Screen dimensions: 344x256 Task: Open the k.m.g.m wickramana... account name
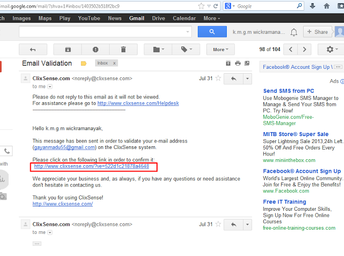pos(259,32)
